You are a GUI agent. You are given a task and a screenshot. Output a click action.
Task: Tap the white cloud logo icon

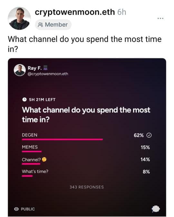[x=156, y=209]
